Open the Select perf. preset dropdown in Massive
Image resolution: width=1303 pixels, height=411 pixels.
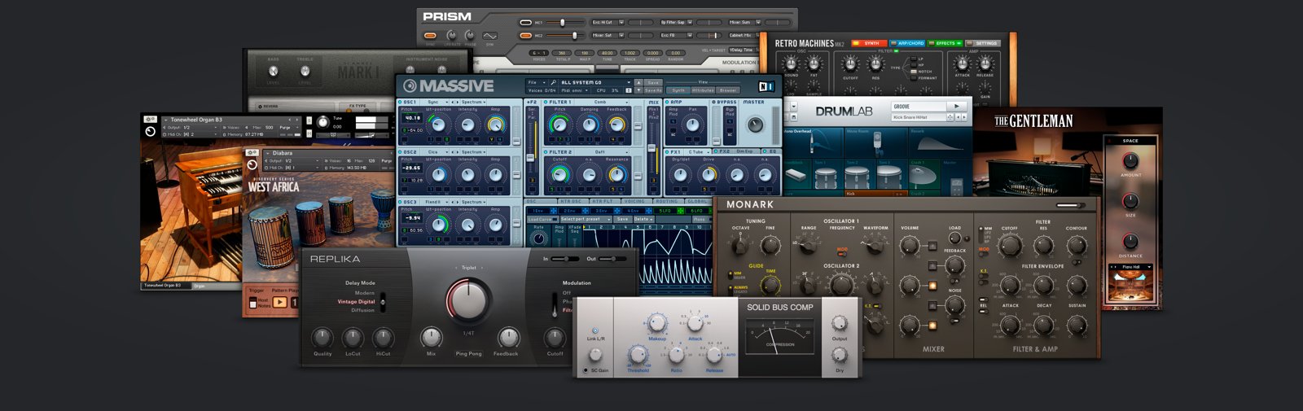pos(586,219)
